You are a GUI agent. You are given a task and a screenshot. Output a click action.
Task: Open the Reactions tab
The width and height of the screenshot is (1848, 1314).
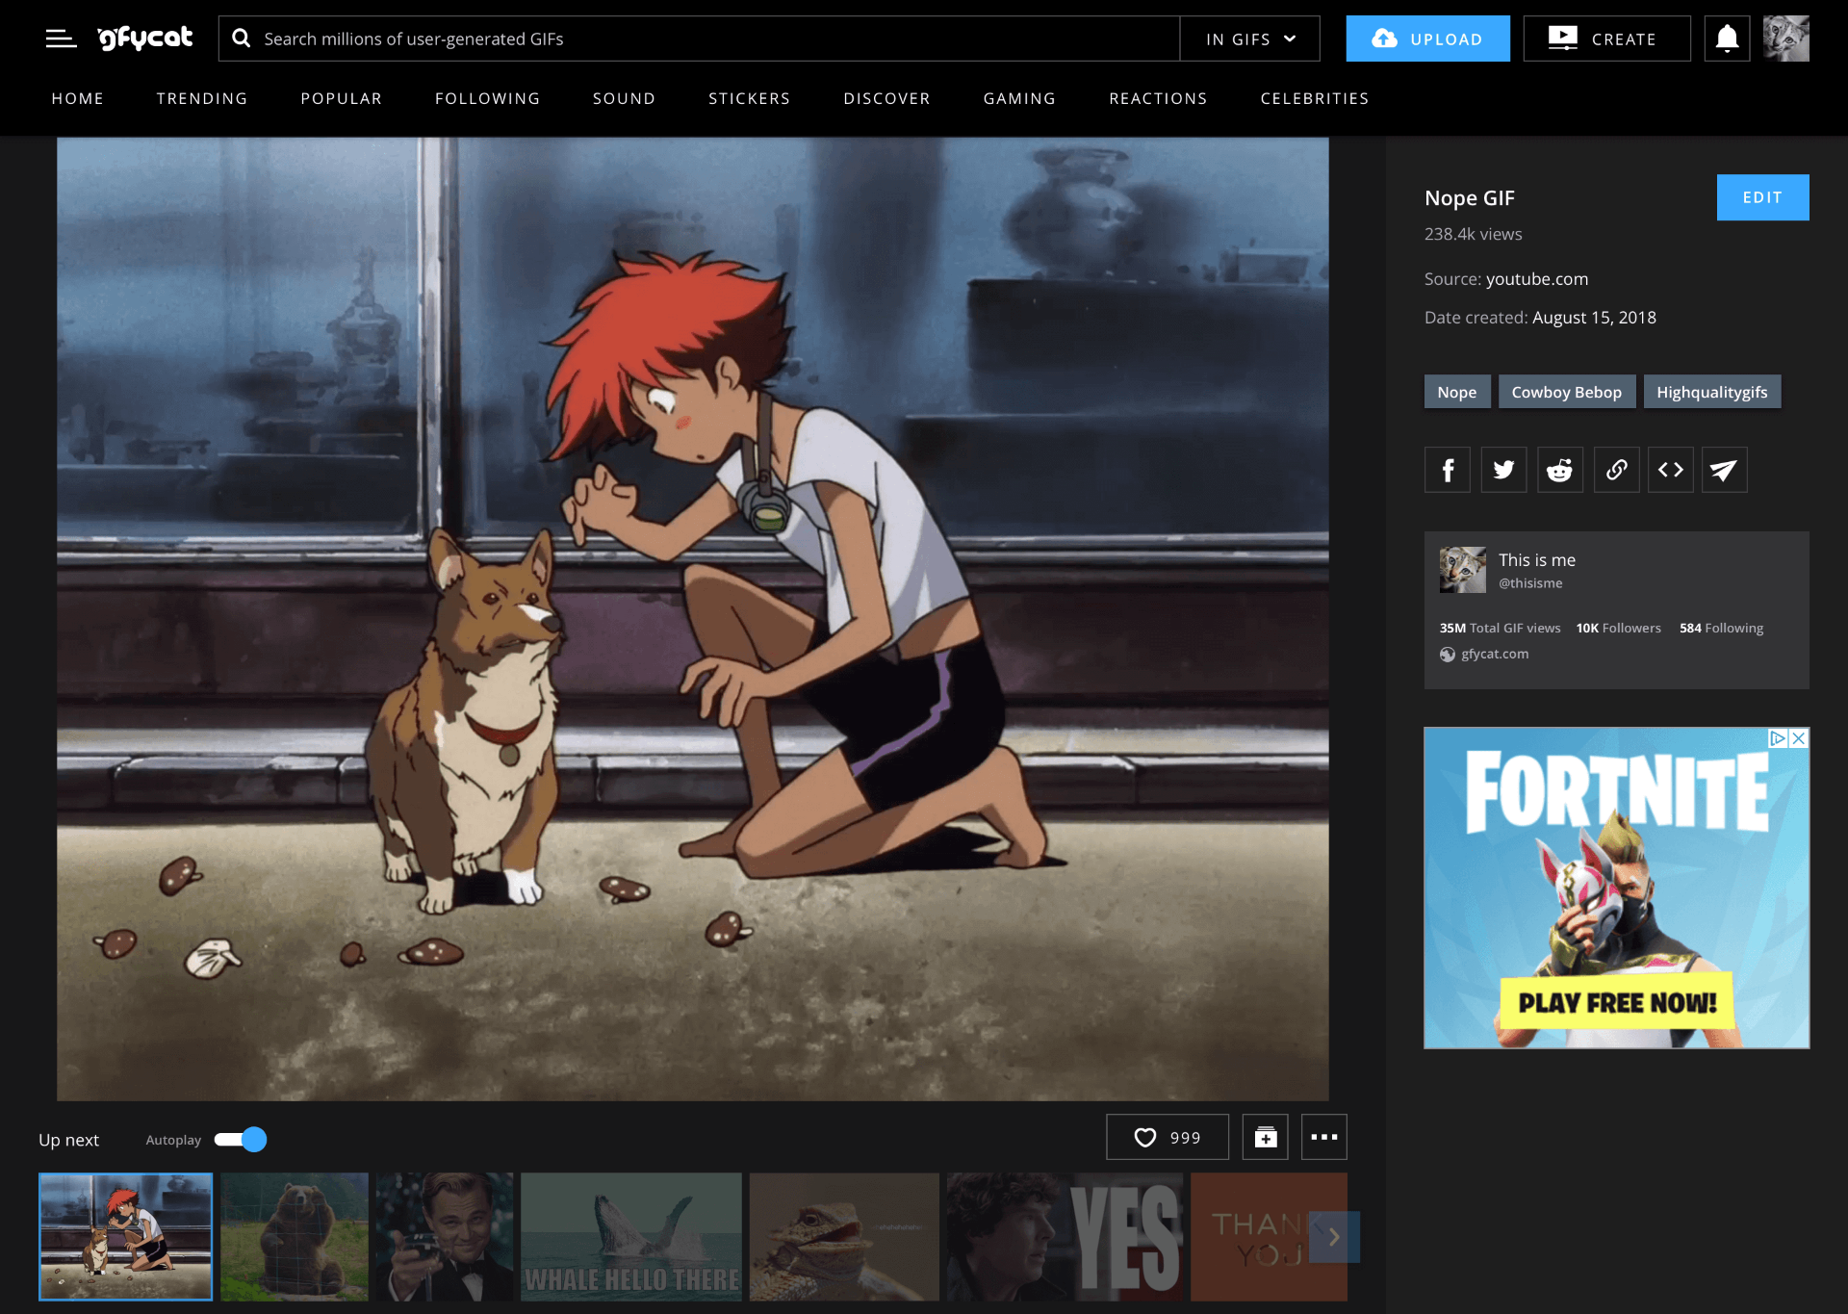1158,98
